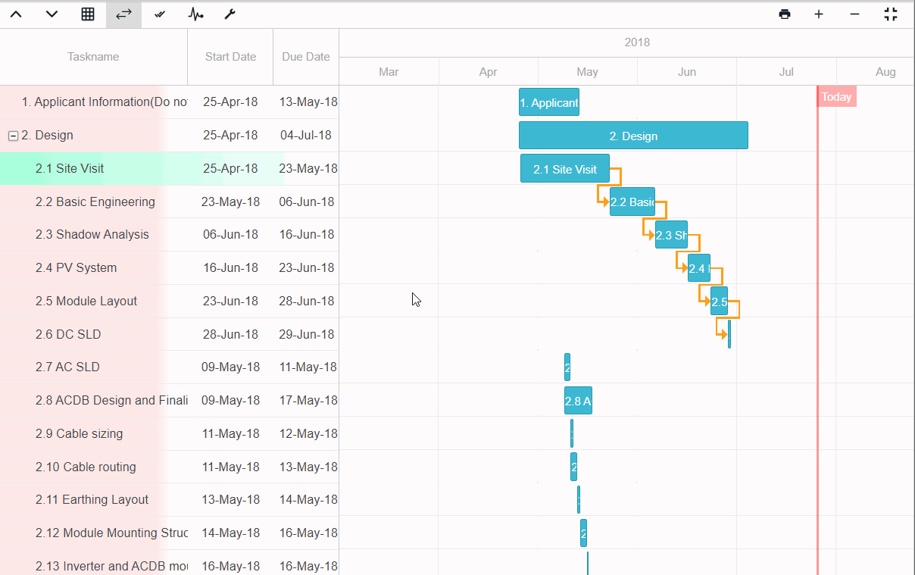Print the Gantt chart with the printer icon

[x=785, y=14]
